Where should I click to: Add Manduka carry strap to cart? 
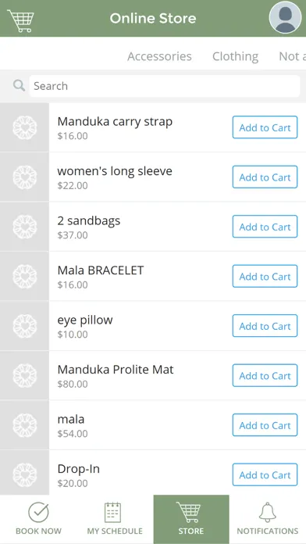tap(265, 127)
